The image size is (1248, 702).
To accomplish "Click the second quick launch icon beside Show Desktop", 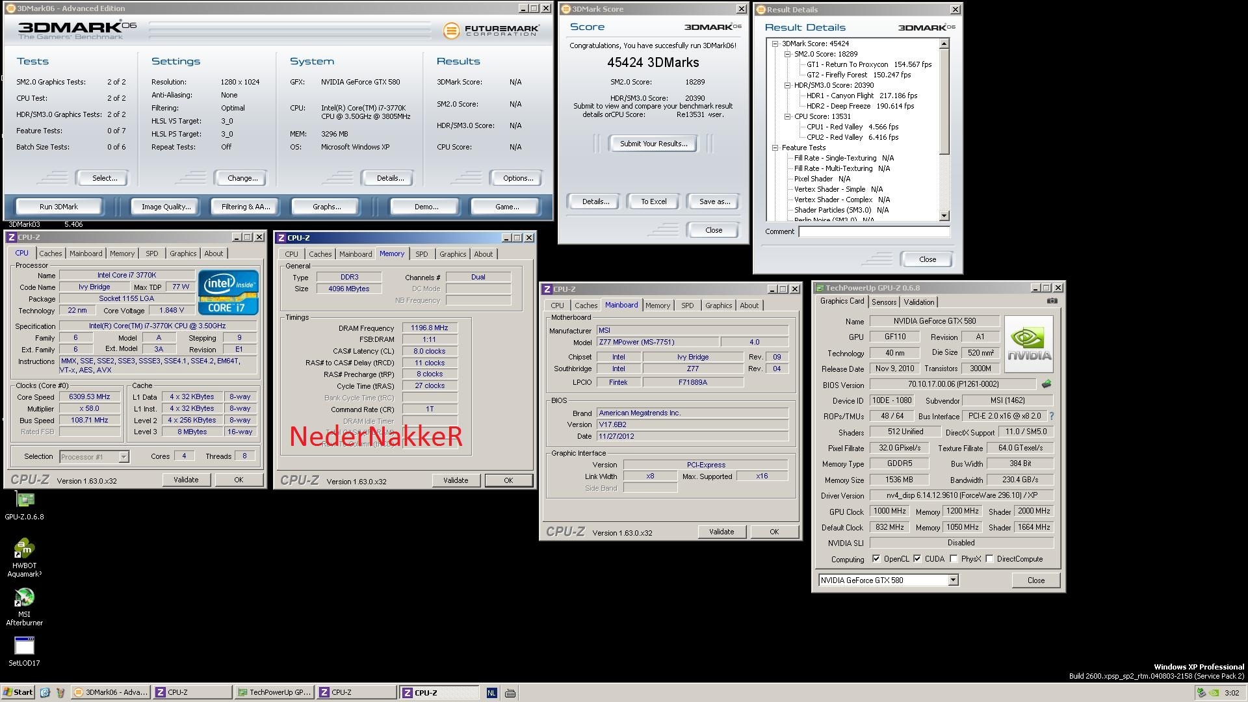I will pyautogui.click(x=60, y=692).
